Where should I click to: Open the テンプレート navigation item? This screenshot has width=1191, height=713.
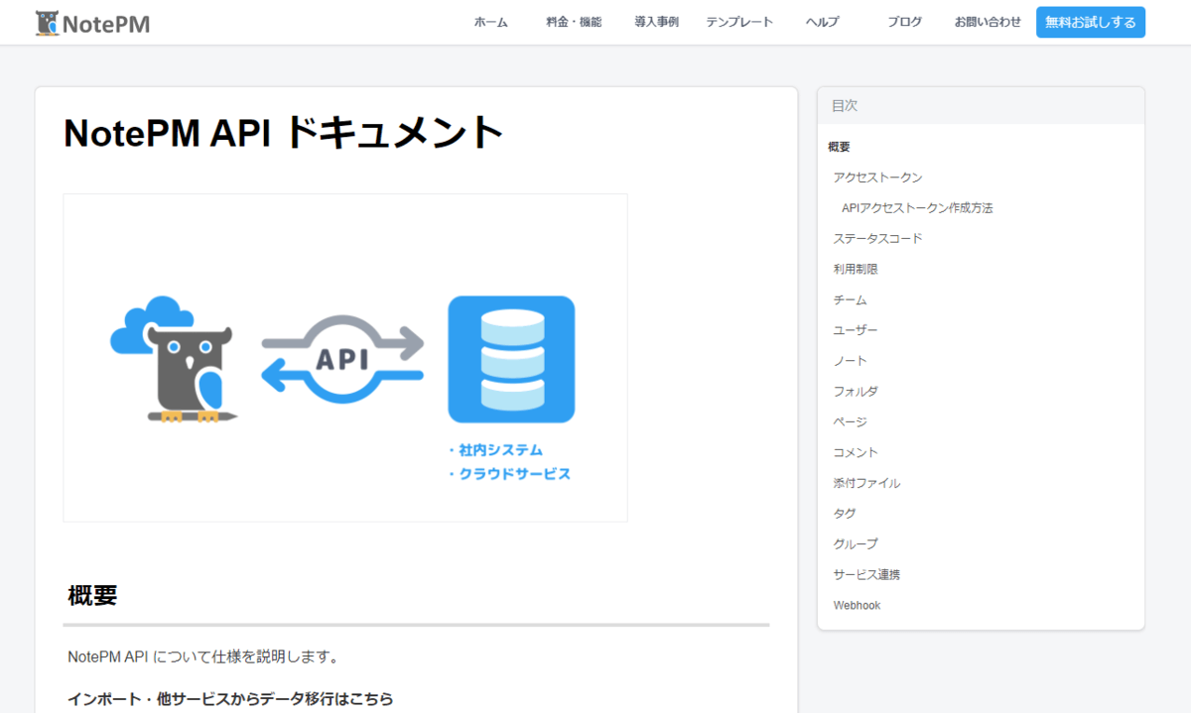[x=738, y=21]
